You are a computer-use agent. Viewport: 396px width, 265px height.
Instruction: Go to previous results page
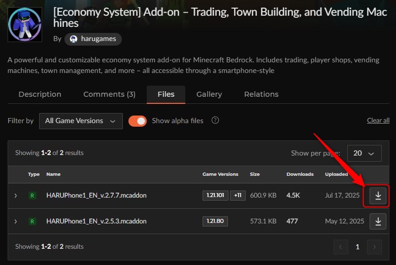pos(341,247)
